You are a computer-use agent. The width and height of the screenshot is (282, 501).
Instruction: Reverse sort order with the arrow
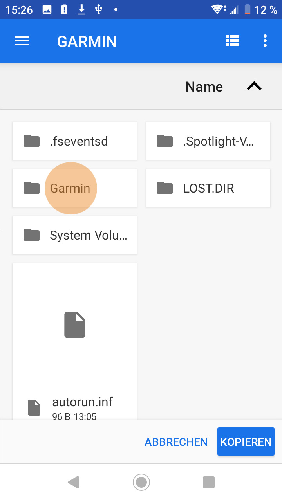254,87
